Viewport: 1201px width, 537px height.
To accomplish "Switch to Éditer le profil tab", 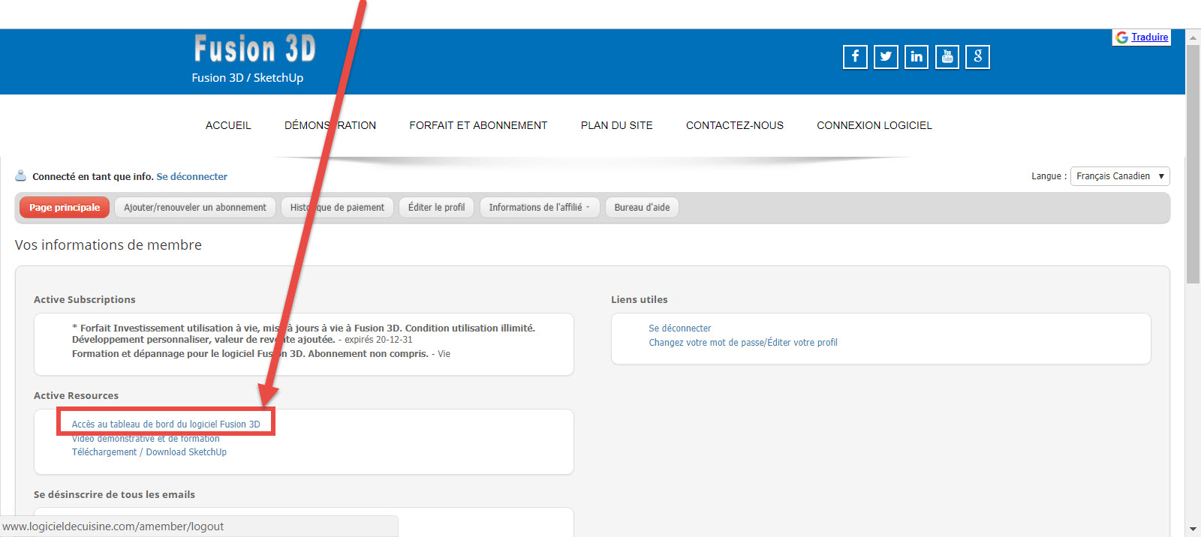I will 436,208.
